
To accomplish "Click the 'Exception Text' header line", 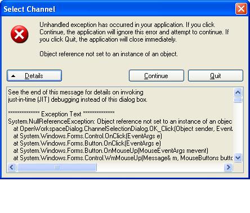I will [61, 114].
